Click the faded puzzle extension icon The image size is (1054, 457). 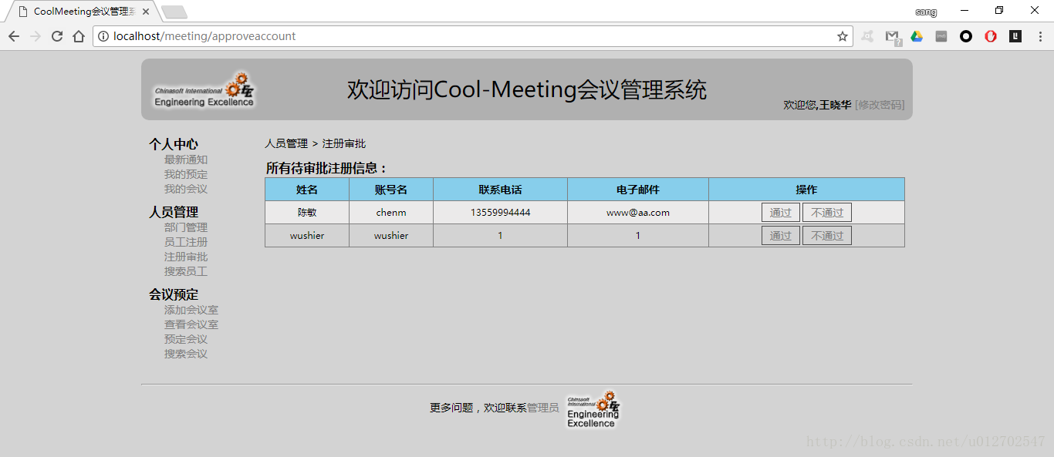coord(867,36)
